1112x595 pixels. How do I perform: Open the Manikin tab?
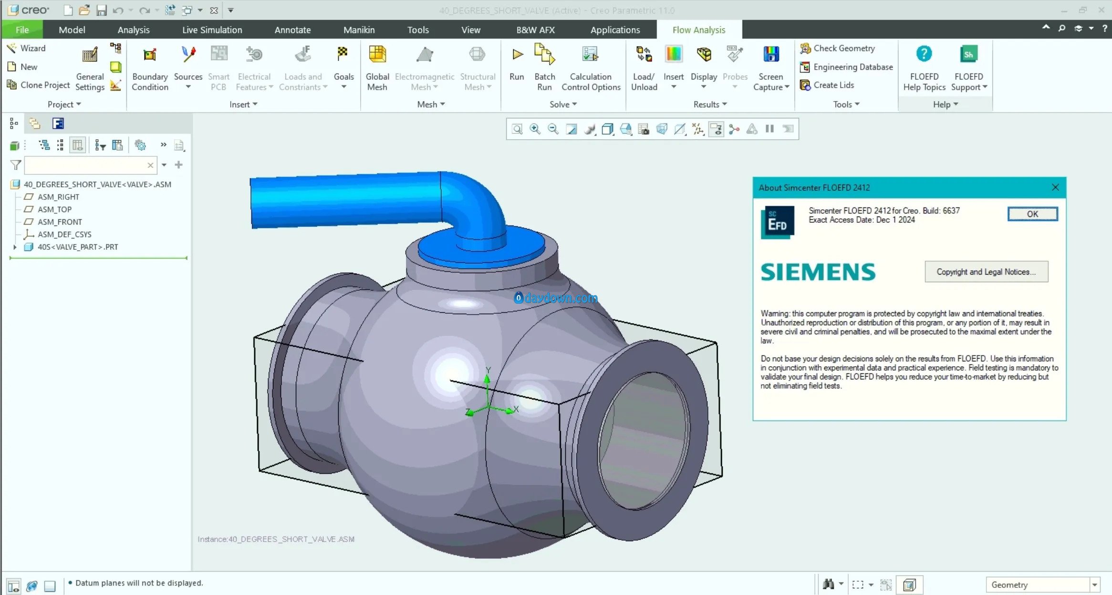359,30
